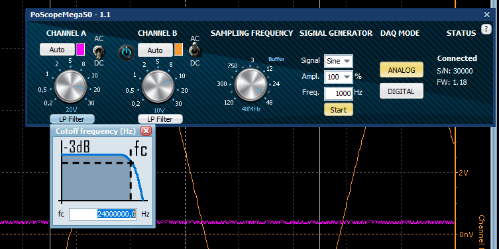Click the fc cutoff frequency input field
The height and width of the screenshot is (249, 499).
tap(103, 214)
